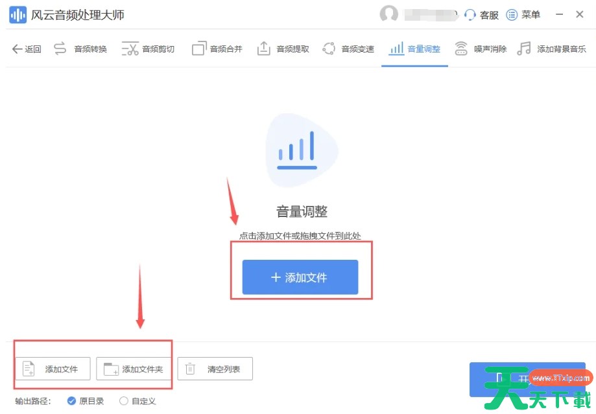
Task: Click the blue + 添加文件 button
Action: [300, 277]
